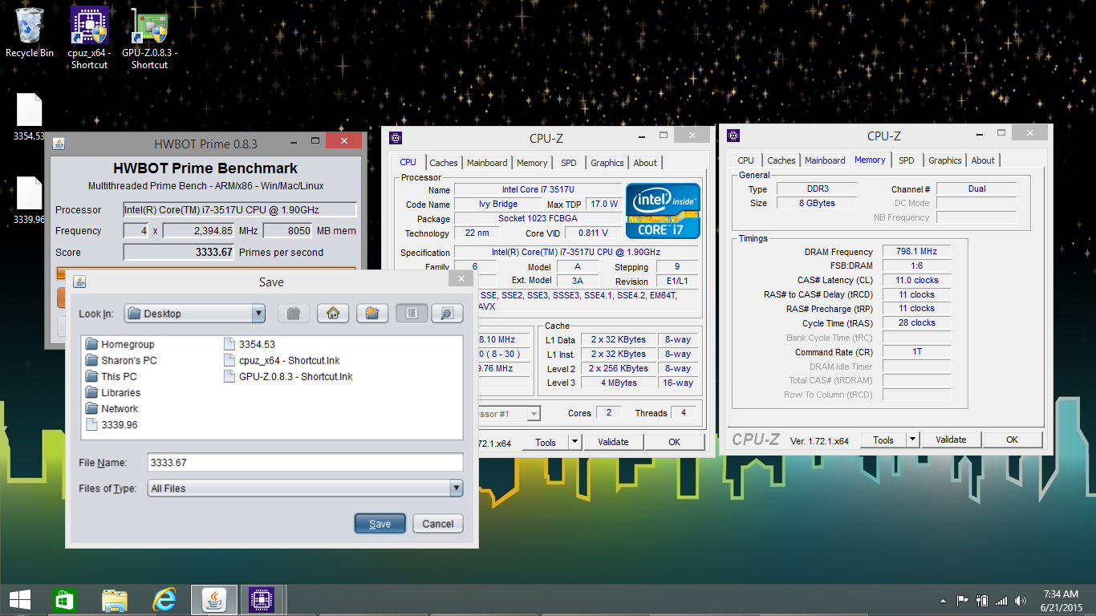Select Sharon's PC in Save list
The width and height of the screenshot is (1096, 616).
coord(121,360)
